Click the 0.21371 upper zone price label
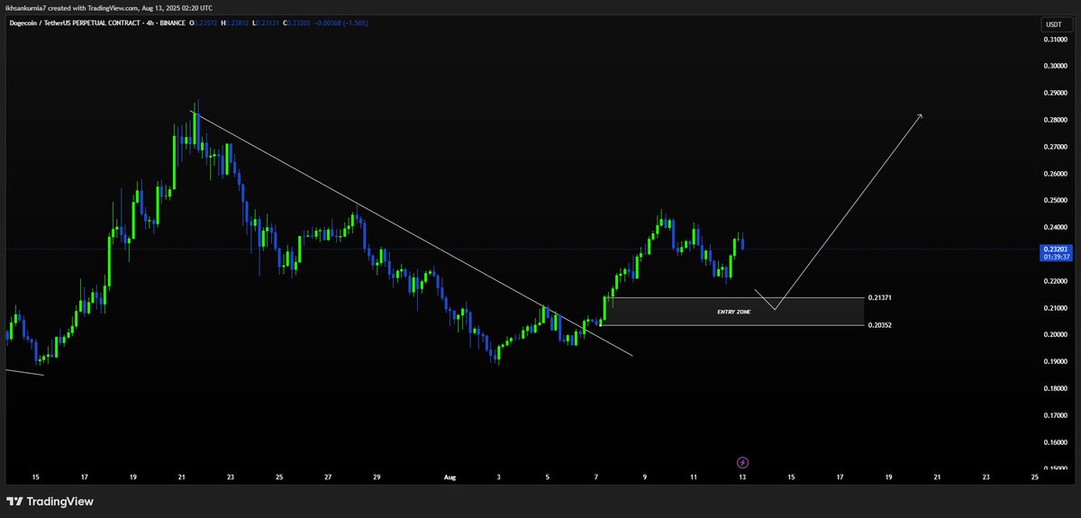The height and width of the screenshot is (518, 1081). tap(880, 297)
